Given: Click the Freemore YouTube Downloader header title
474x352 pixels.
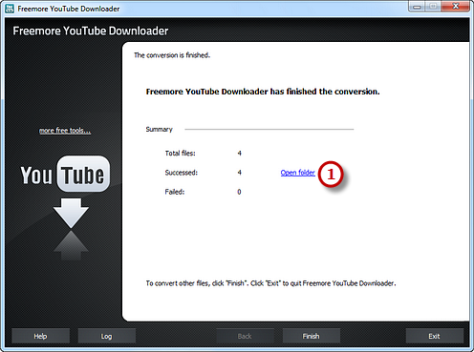Looking at the screenshot, I should coord(91,31).
